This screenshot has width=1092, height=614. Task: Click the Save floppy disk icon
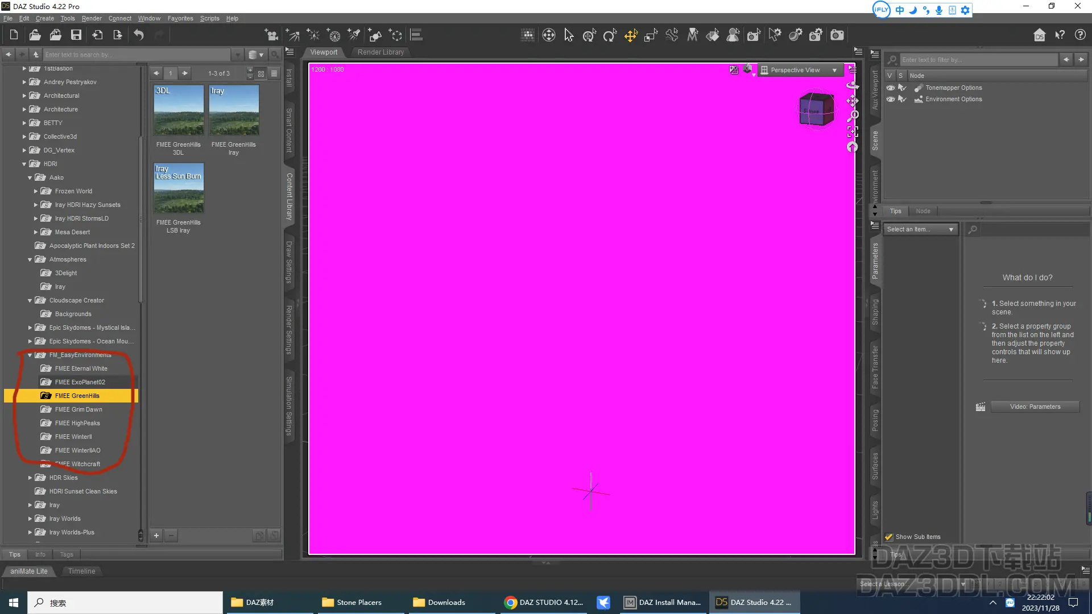click(x=76, y=35)
